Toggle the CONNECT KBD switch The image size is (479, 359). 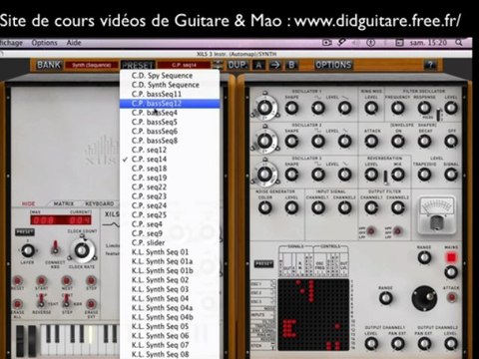pyautogui.click(x=55, y=247)
